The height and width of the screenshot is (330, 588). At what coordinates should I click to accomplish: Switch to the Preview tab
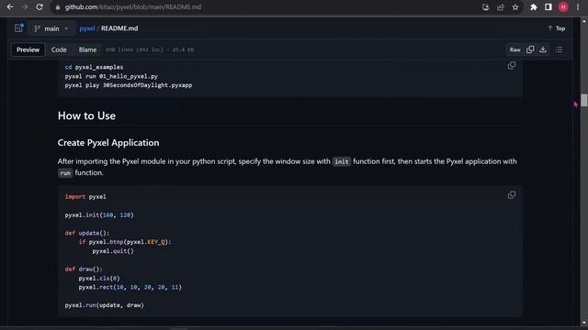point(28,49)
